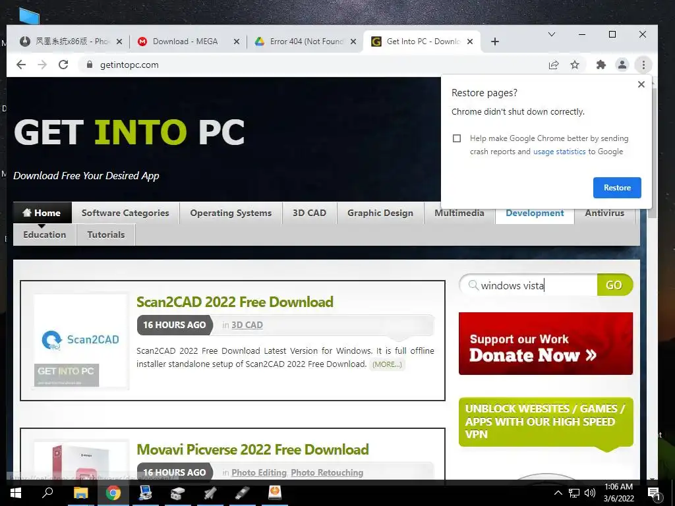The image size is (675, 506).
Task: Open the volume speaker tray icon
Action: [590, 493]
